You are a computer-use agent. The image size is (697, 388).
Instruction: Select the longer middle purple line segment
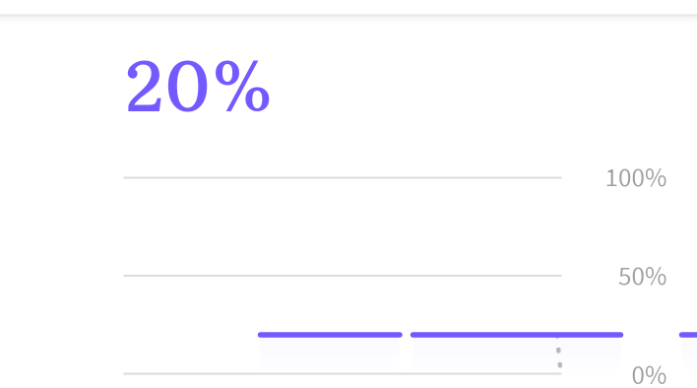pyautogui.click(x=517, y=335)
